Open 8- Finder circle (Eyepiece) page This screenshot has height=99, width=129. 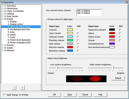pos(19,40)
